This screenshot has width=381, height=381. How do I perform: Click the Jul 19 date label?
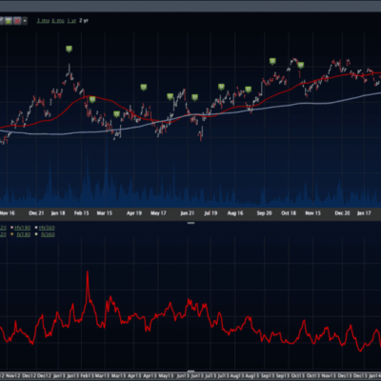(x=211, y=213)
